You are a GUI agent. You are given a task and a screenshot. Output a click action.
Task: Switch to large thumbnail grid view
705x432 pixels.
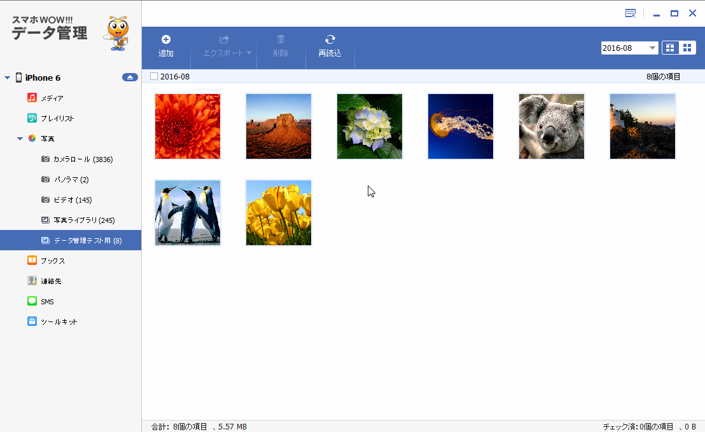[x=687, y=48]
